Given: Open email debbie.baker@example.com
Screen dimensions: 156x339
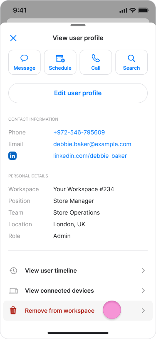Looking at the screenshot, I should coord(92,144).
